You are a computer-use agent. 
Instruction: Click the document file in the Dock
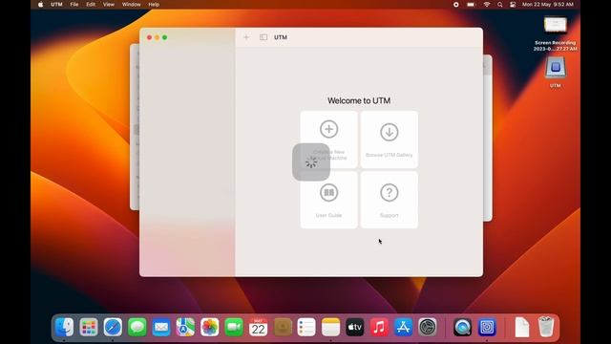522,327
